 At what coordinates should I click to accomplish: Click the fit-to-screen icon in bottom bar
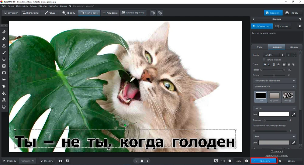tap(216, 161)
